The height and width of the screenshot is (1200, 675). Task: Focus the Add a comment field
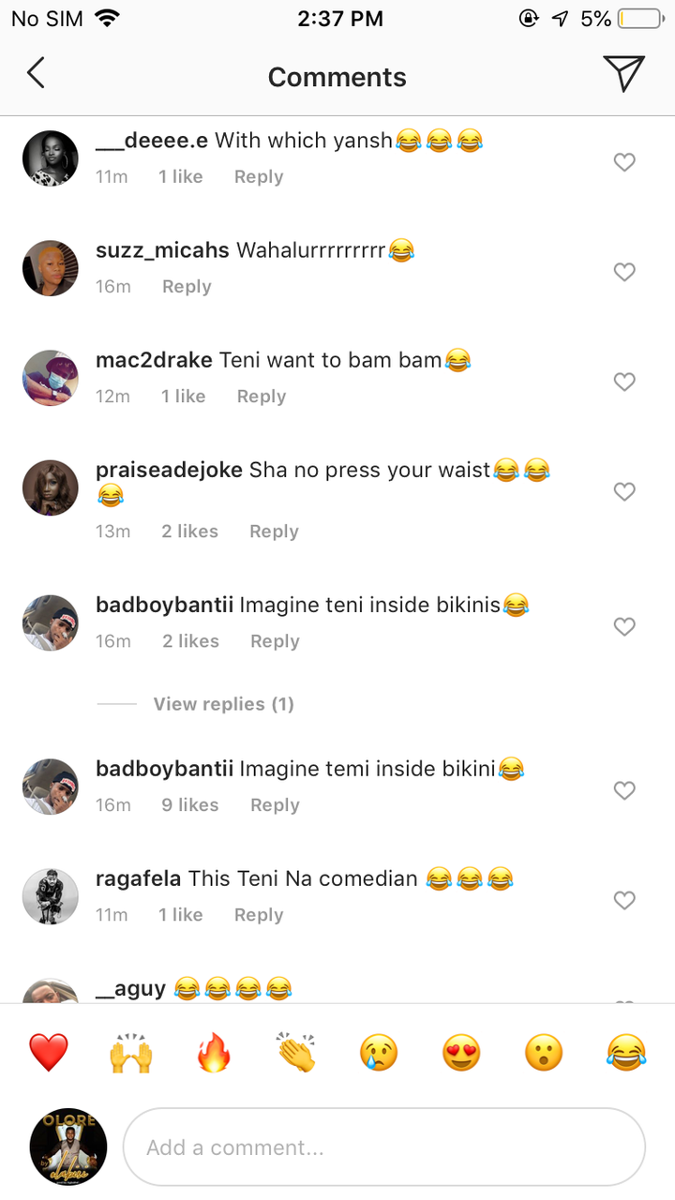384,1147
